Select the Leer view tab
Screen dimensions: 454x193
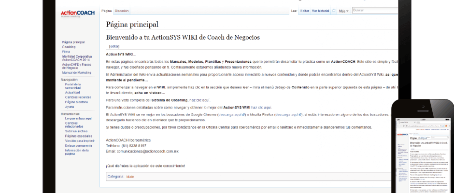coord(294,11)
